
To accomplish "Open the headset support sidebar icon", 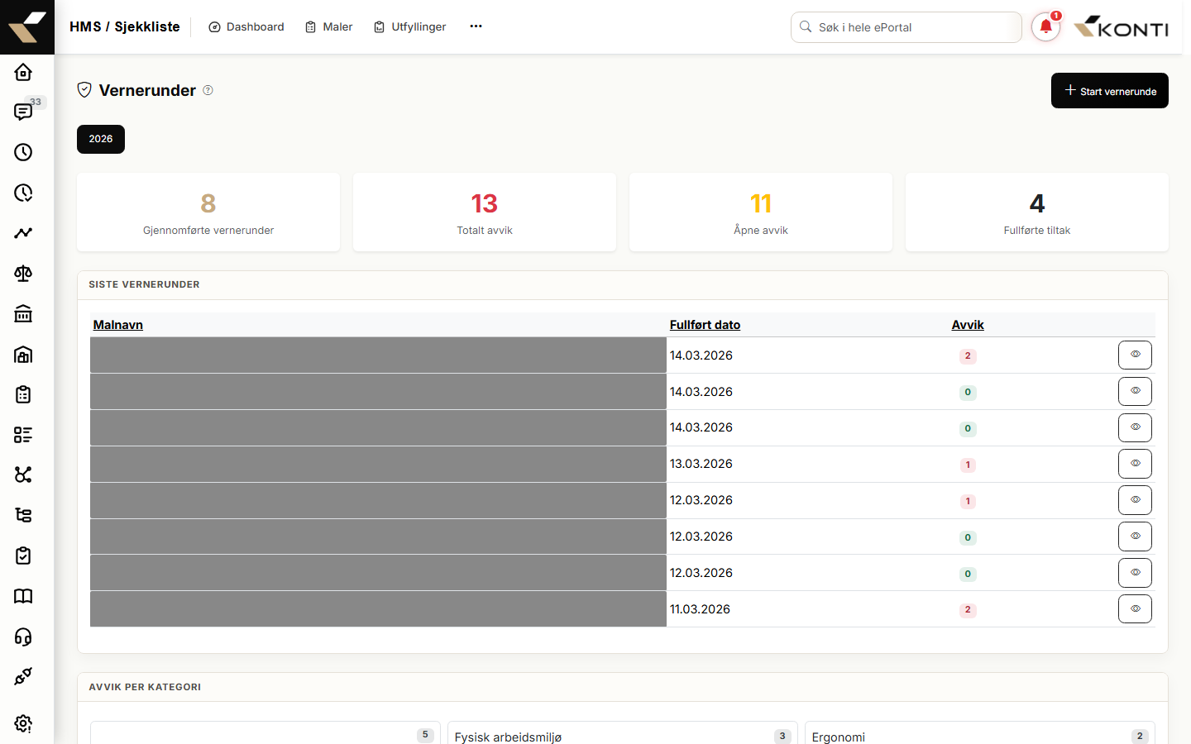I will tap(23, 637).
